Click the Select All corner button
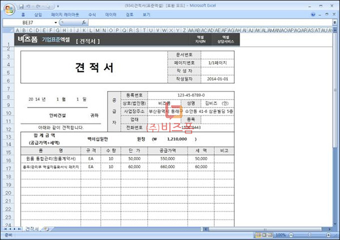Image resolution: width=340 pixels, height=240 pixels. coord(8,31)
